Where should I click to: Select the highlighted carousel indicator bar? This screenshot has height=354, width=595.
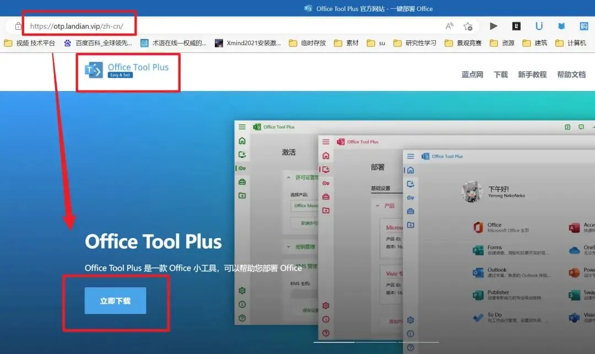pos(334,342)
